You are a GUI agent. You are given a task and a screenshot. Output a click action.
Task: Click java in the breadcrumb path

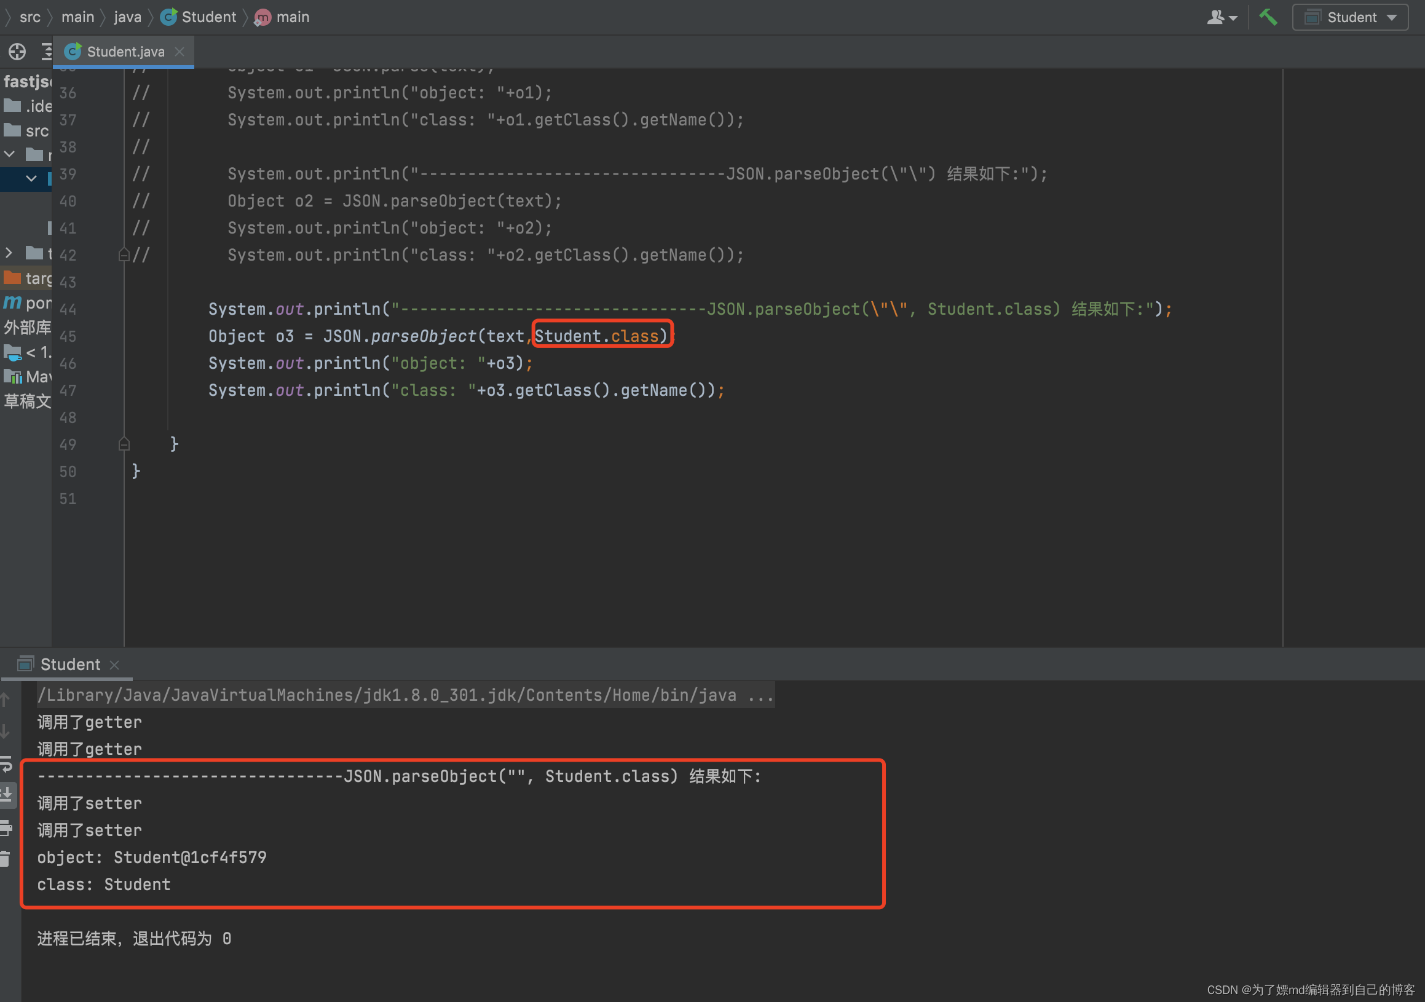(128, 17)
